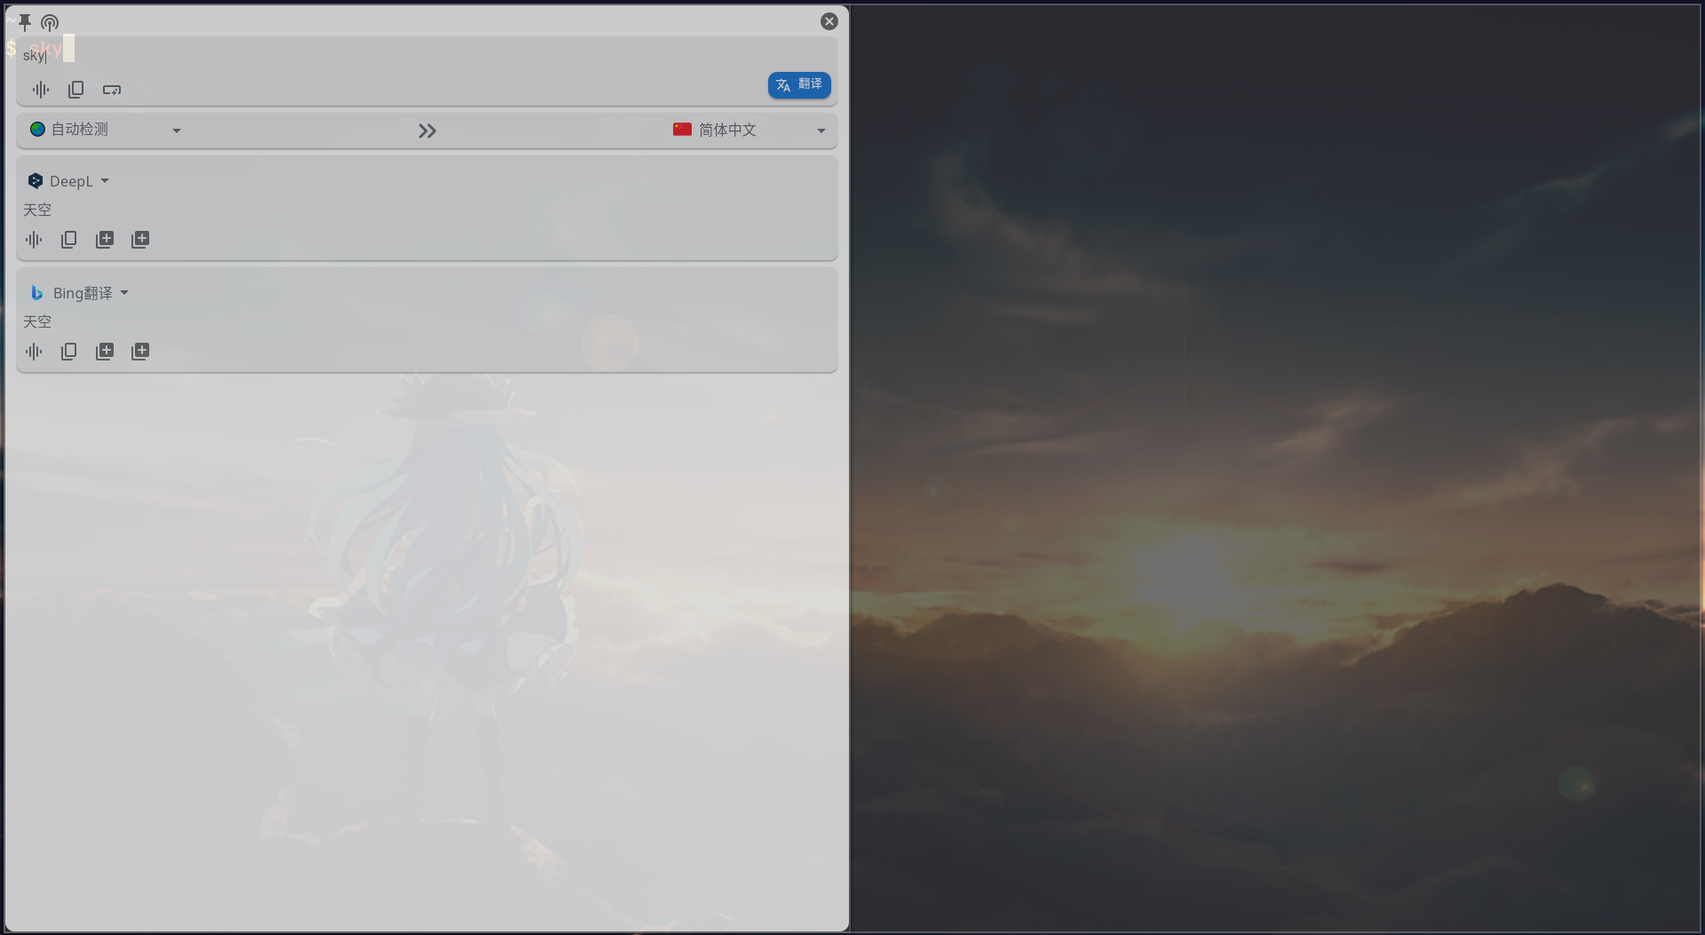
Task: Click the retranslate icon under the input
Action: (111, 89)
